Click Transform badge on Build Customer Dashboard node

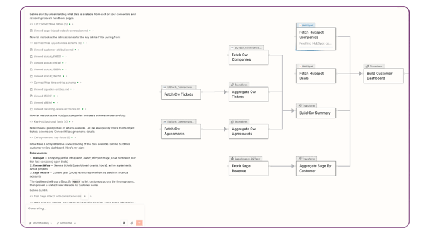click(373, 66)
